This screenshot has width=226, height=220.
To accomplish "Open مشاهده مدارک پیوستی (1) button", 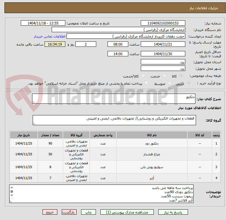I will point(127,212).
